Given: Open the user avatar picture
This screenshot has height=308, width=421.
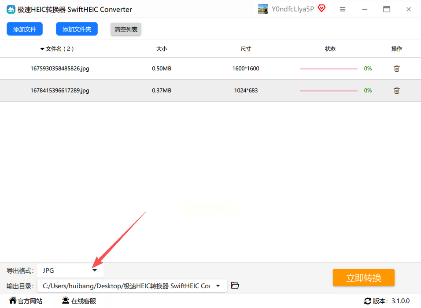Looking at the screenshot, I should [263, 9].
